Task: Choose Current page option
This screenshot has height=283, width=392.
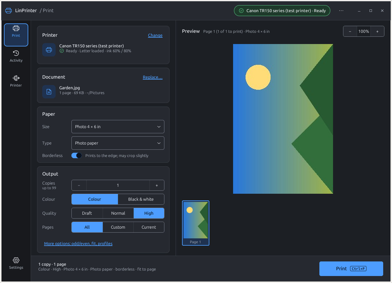Action: [149, 227]
